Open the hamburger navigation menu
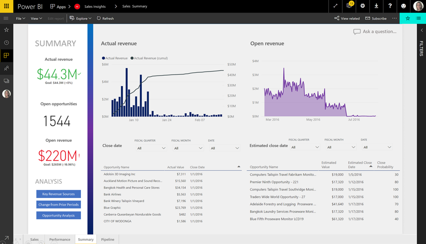Viewport: 426px width, 244px height. 6,18
